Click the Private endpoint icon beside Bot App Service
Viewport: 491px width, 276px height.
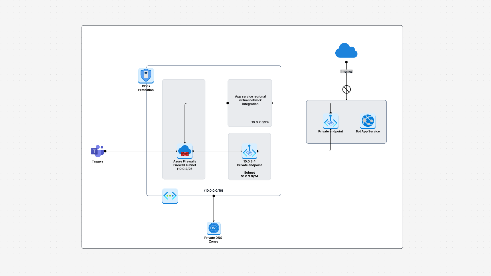tap(330, 121)
